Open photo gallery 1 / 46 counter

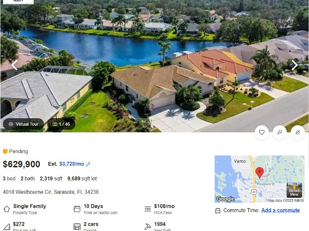pyautogui.click(x=61, y=124)
